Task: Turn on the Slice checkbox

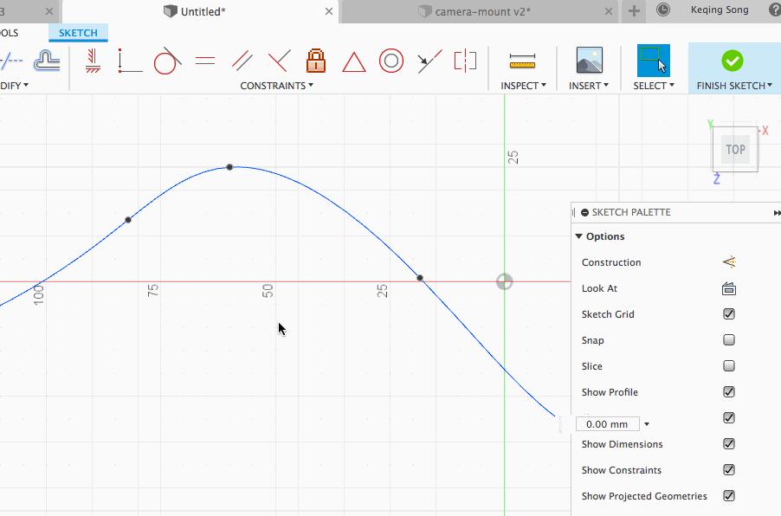Action: pos(729,366)
